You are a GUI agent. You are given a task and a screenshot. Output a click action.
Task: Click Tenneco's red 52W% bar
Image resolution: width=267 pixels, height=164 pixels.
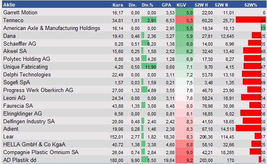[x=251, y=20]
